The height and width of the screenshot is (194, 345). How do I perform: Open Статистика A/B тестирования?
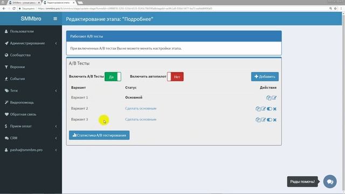pos(99,135)
